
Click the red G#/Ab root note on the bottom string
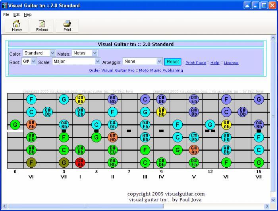click(x=80, y=163)
